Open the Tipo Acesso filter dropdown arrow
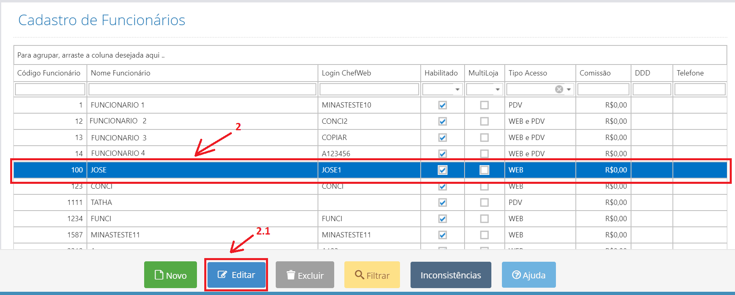Viewport: 735px width, 295px height. 569,89
